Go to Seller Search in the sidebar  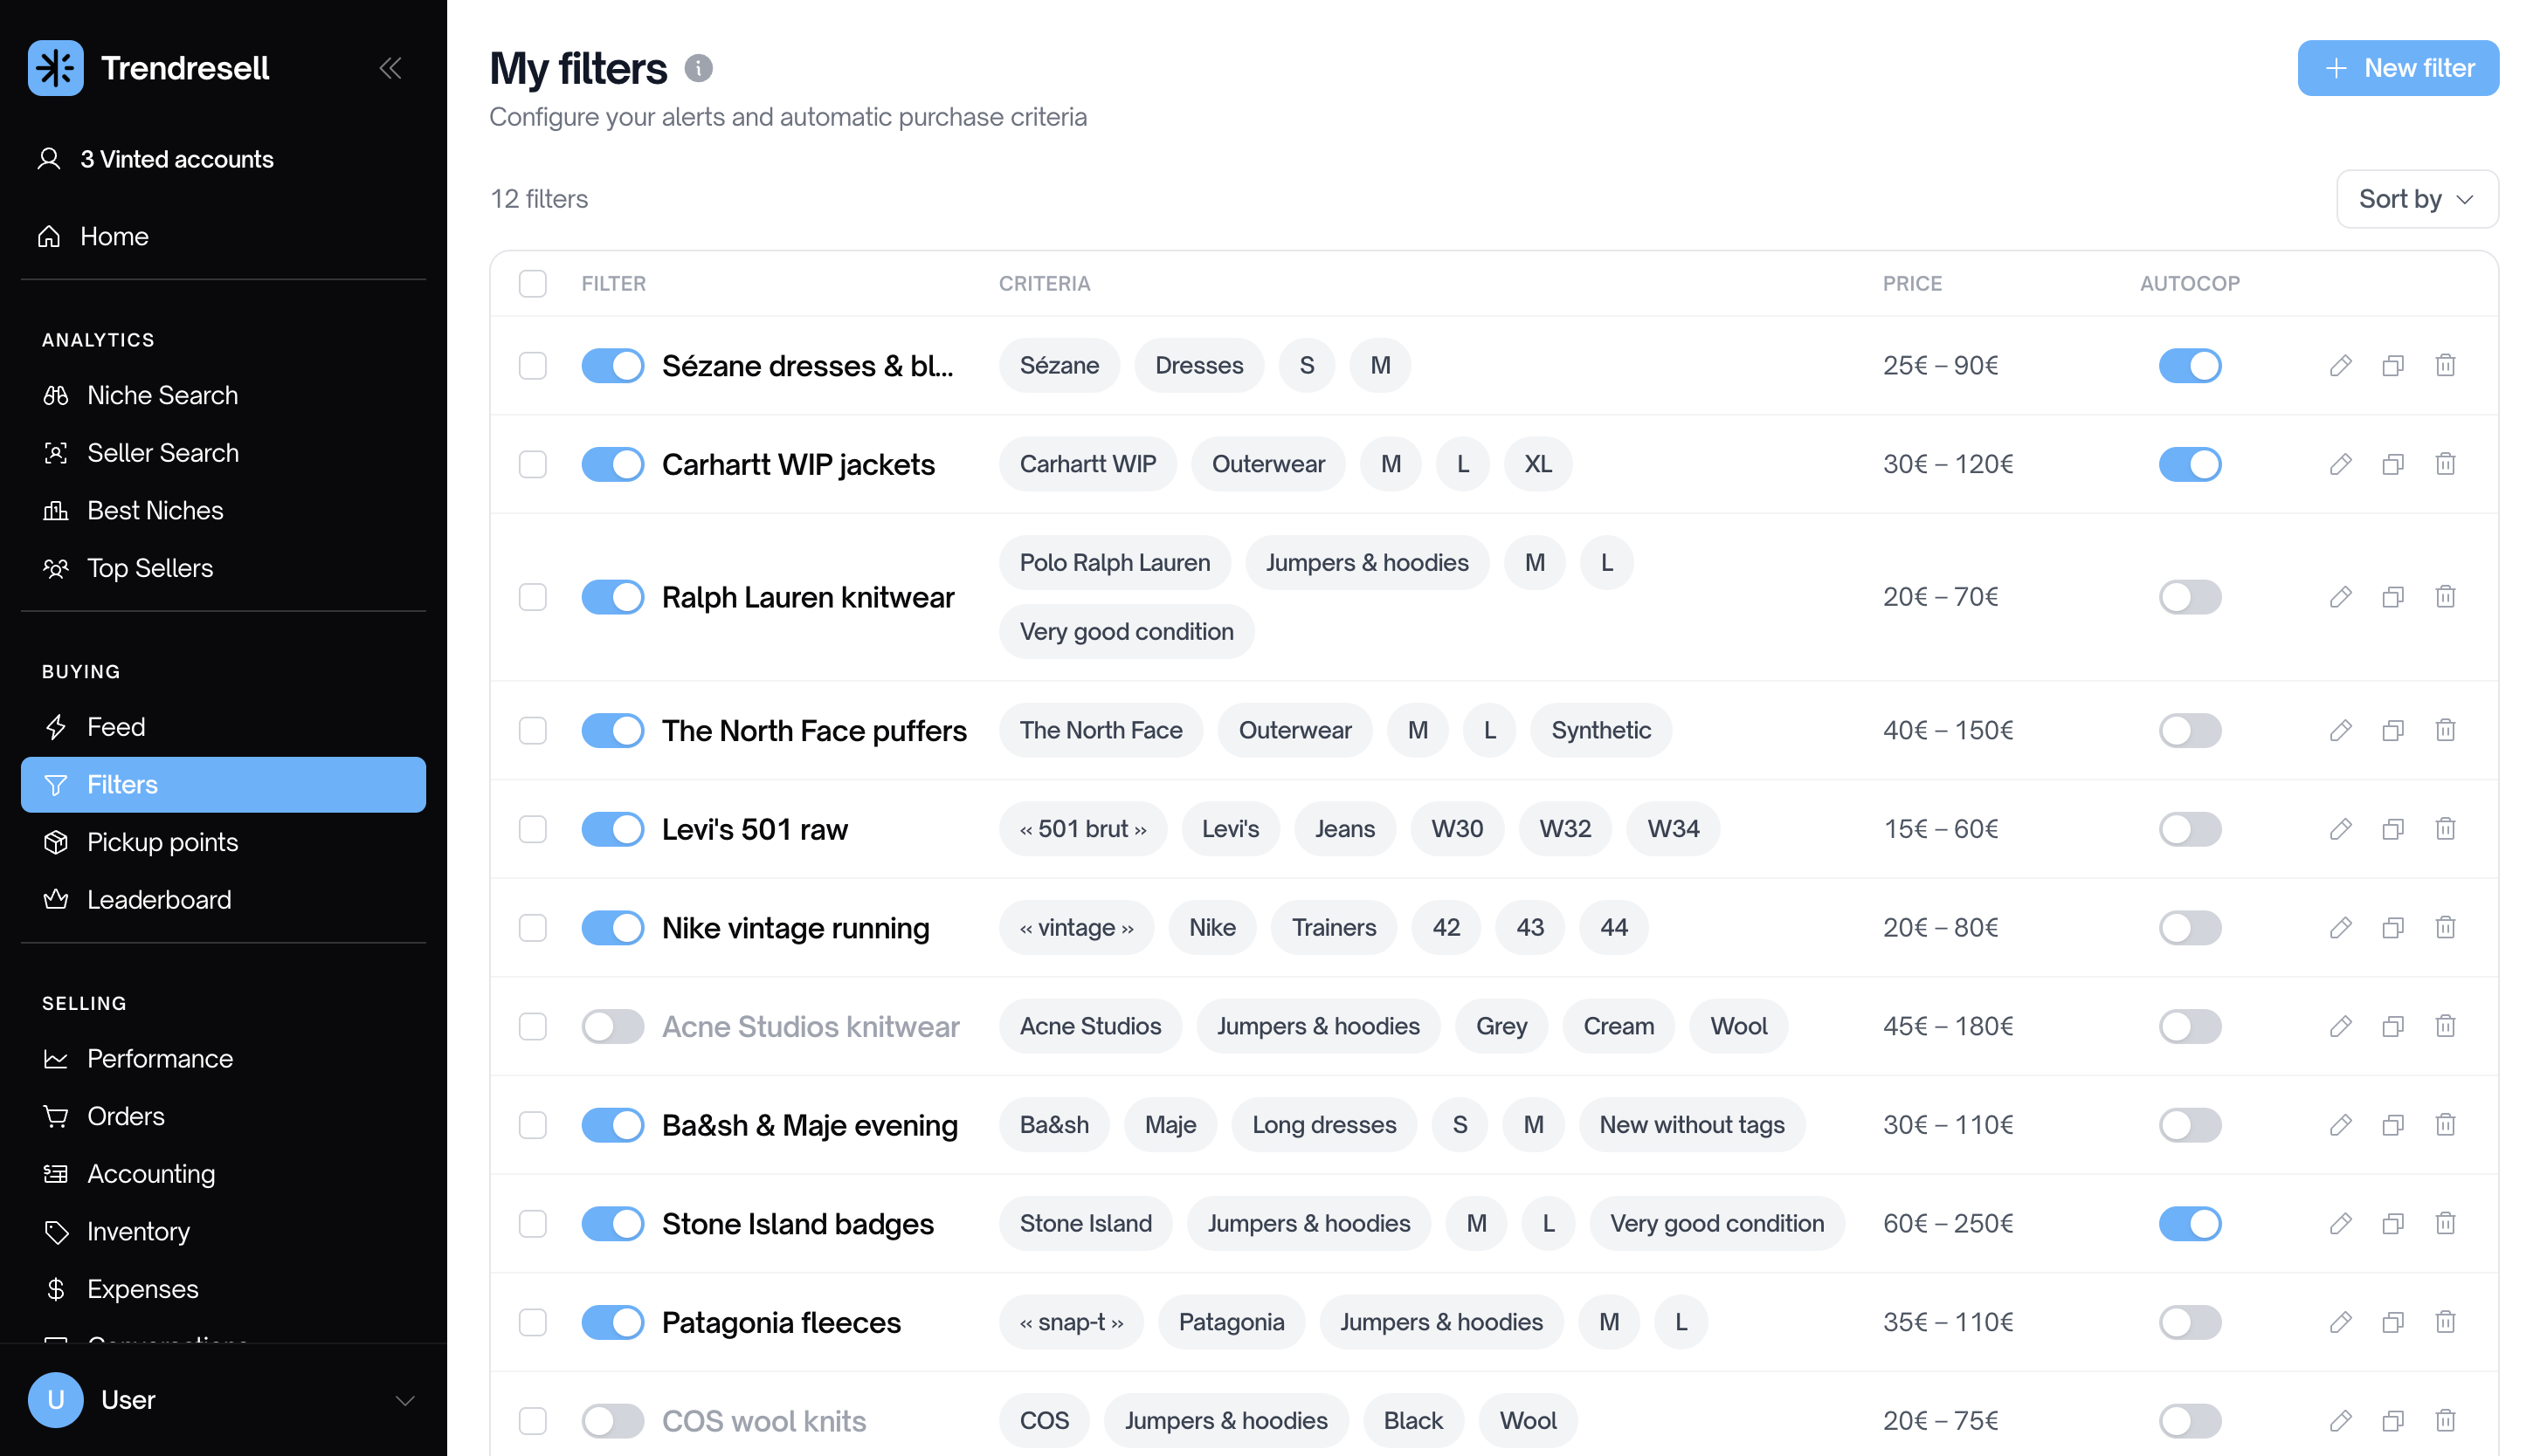[x=223, y=453]
